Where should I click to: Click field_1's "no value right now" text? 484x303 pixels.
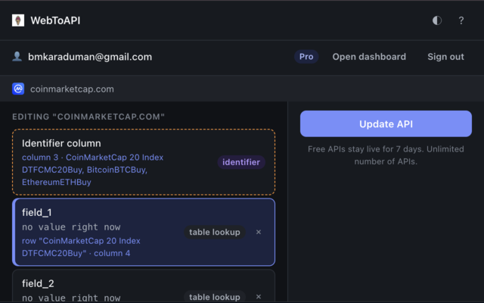tap(71, 227)
